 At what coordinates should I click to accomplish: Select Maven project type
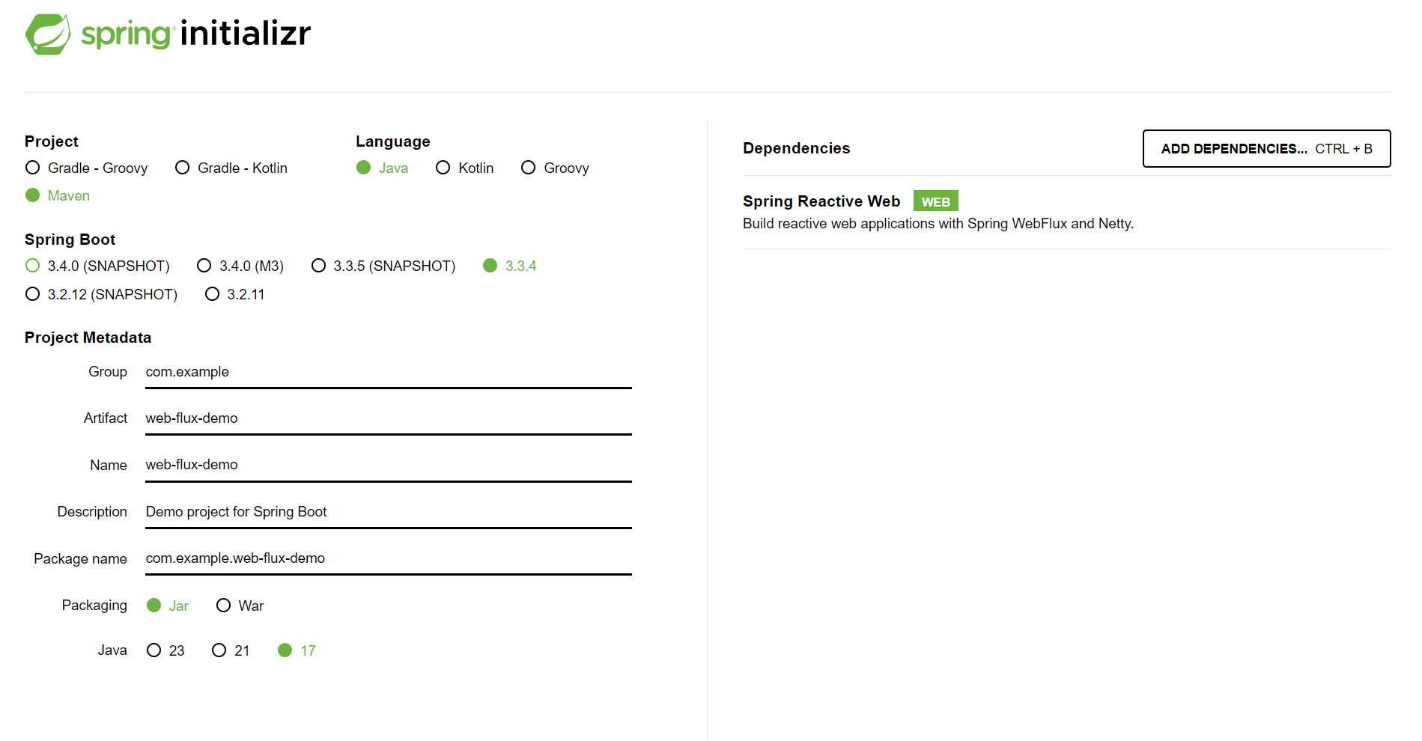pyautogui.click(x=58, y=195)
